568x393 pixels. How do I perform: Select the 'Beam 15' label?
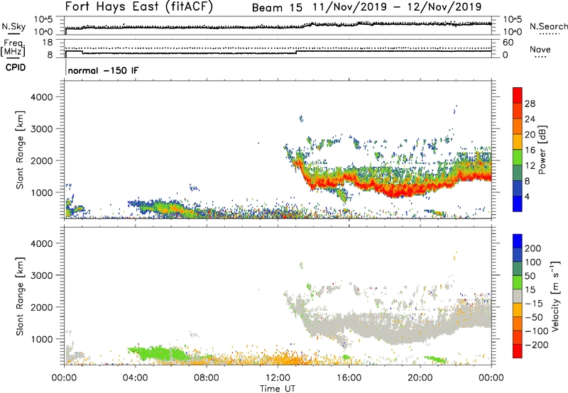tap(277, 8)
